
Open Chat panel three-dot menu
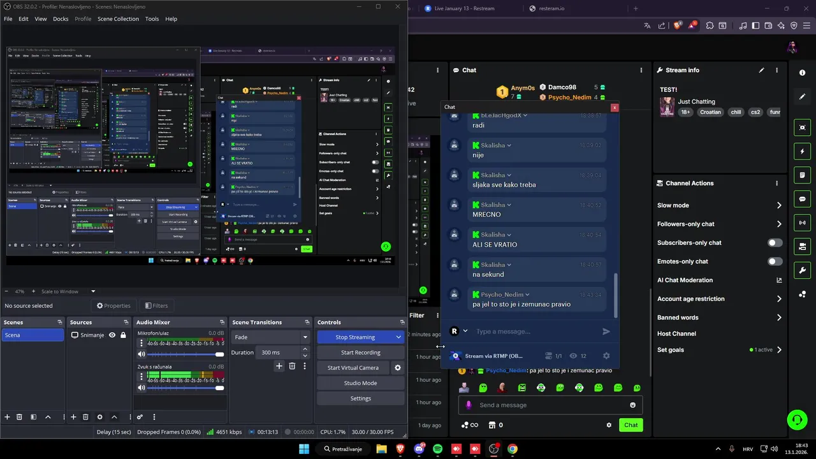coord(641,70)
